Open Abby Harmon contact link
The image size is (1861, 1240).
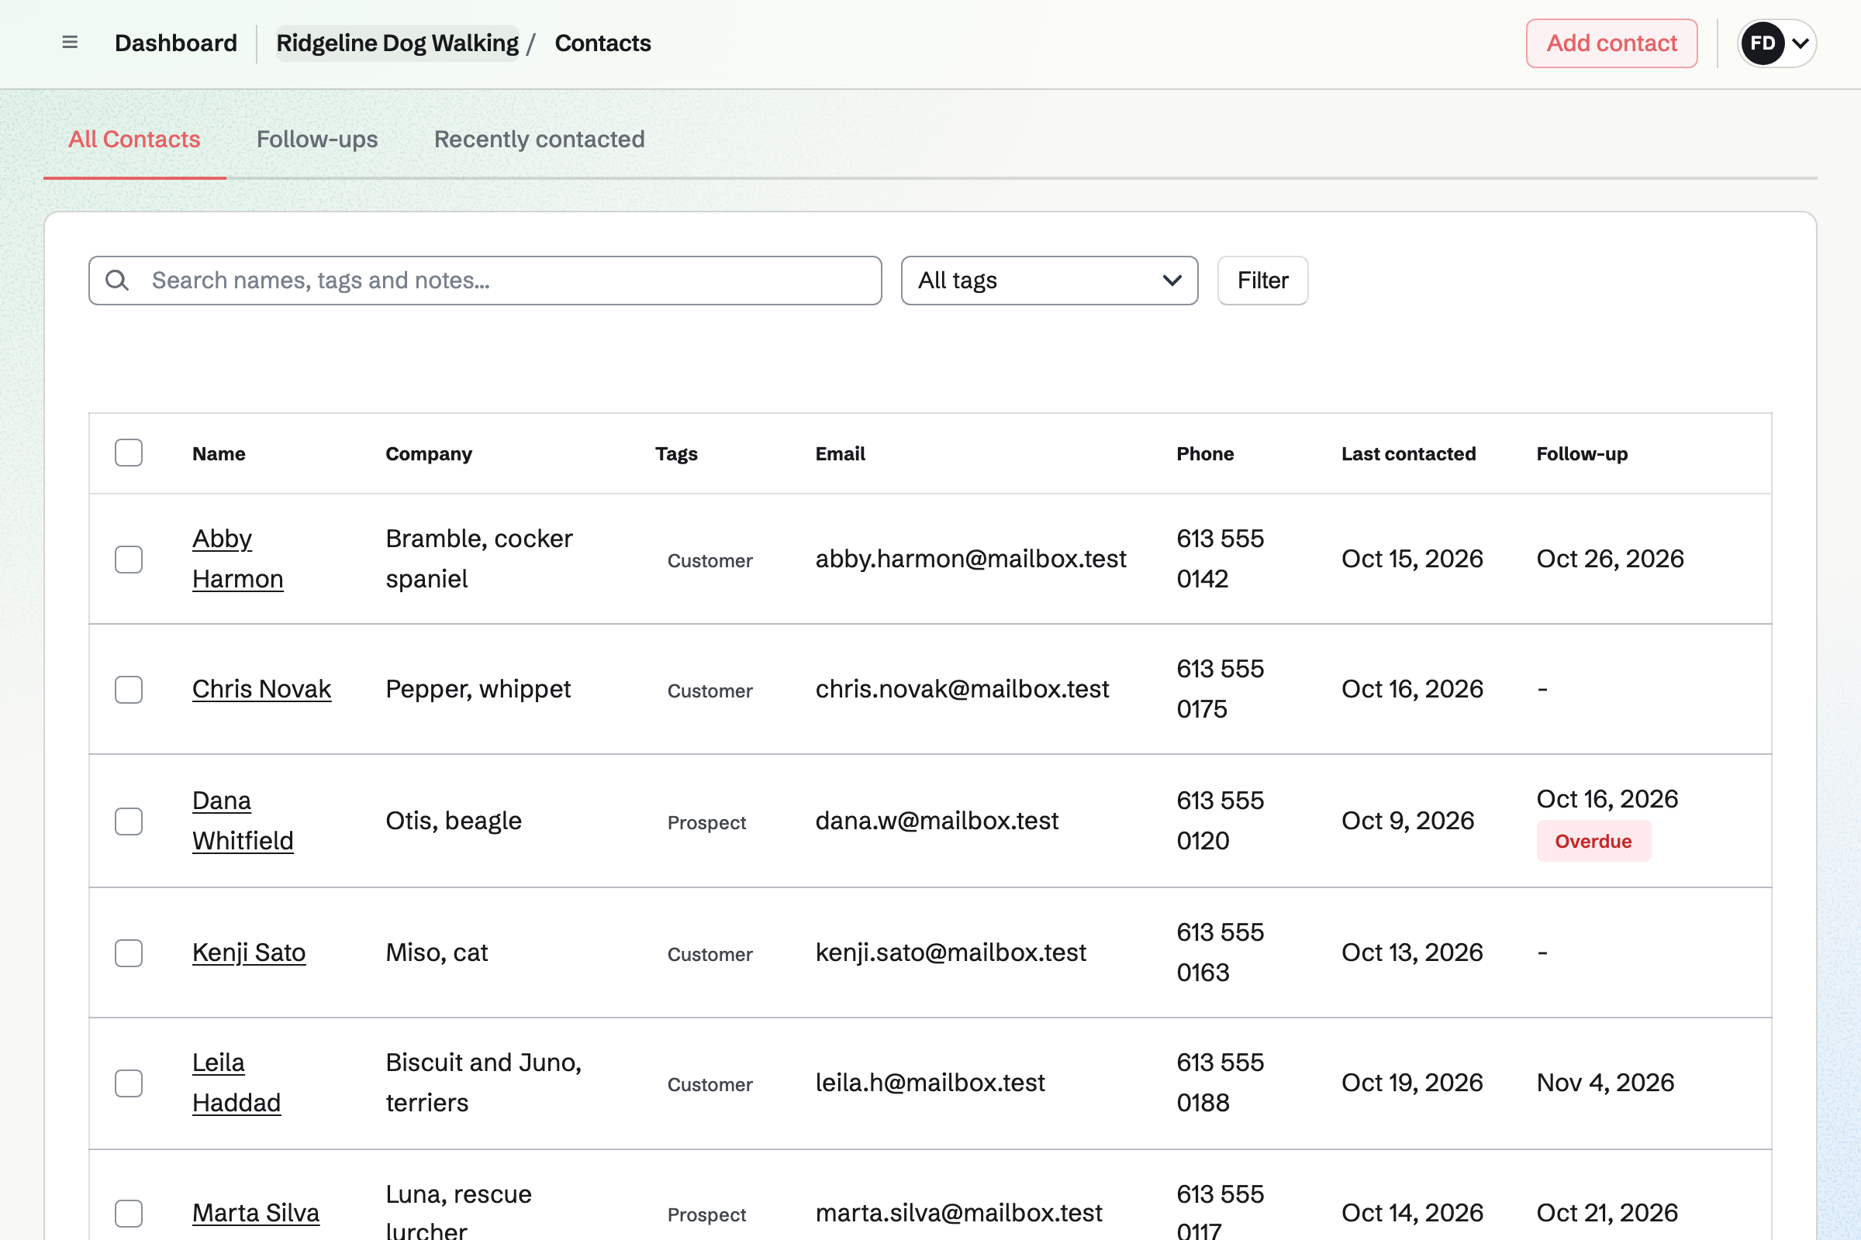238,558
